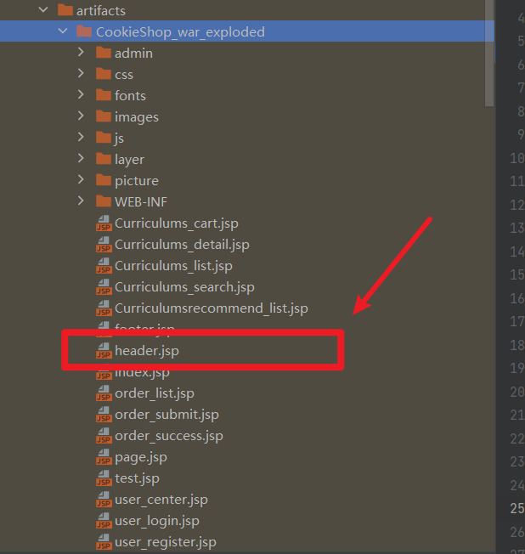Open the Curriculumsrecommend_list.jsp file

212,308
